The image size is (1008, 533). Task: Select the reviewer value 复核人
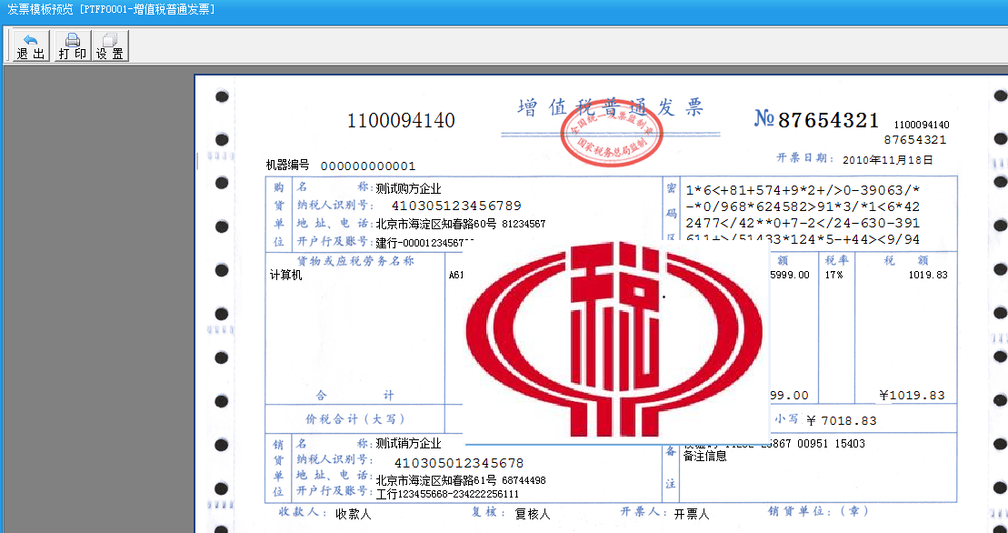(x=533, y=514)
